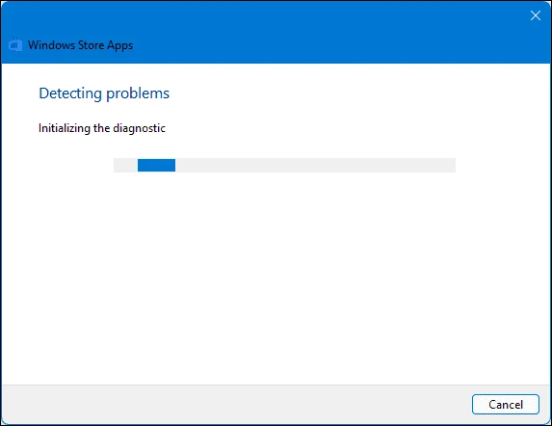This screenshot has width=552, height=426.
Task: Click the word Detecting in the heading
Action: [x=70, y=93]
